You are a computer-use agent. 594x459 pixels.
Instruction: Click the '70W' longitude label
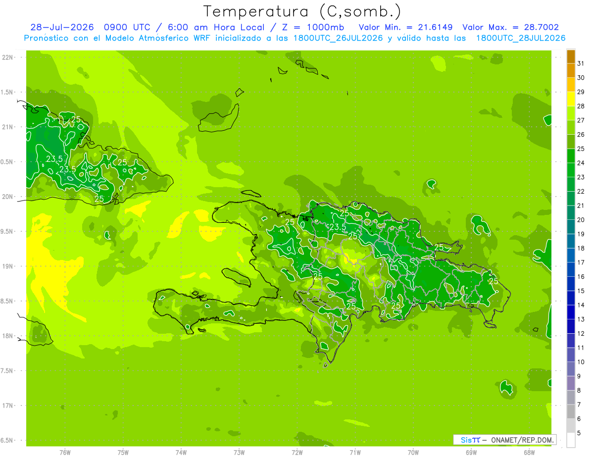point(413,452)
